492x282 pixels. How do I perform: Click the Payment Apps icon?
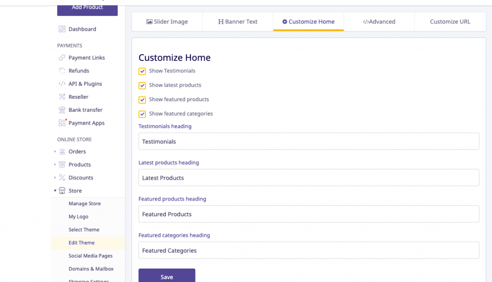point(62,123)
